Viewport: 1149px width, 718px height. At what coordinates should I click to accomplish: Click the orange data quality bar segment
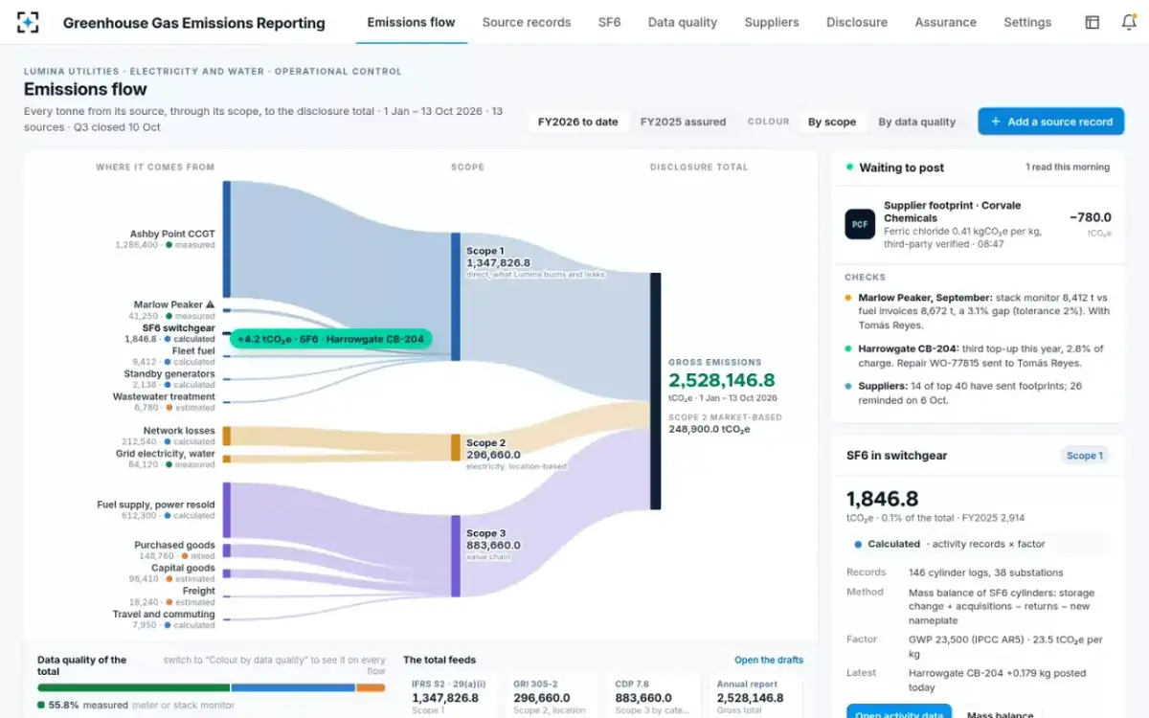(x=371, y=687)
